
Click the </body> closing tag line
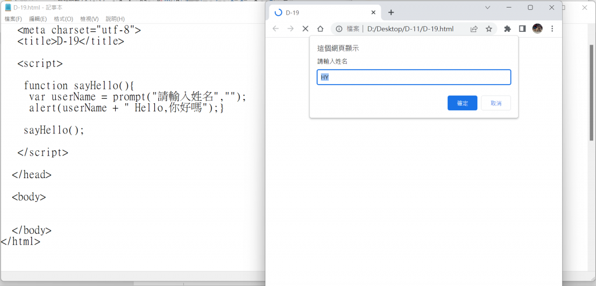click(x=31, y=230)
